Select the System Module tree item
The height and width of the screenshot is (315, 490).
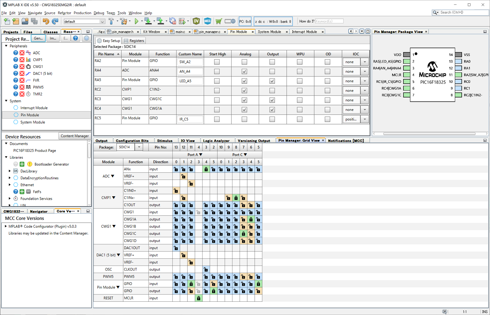(32, 122)
